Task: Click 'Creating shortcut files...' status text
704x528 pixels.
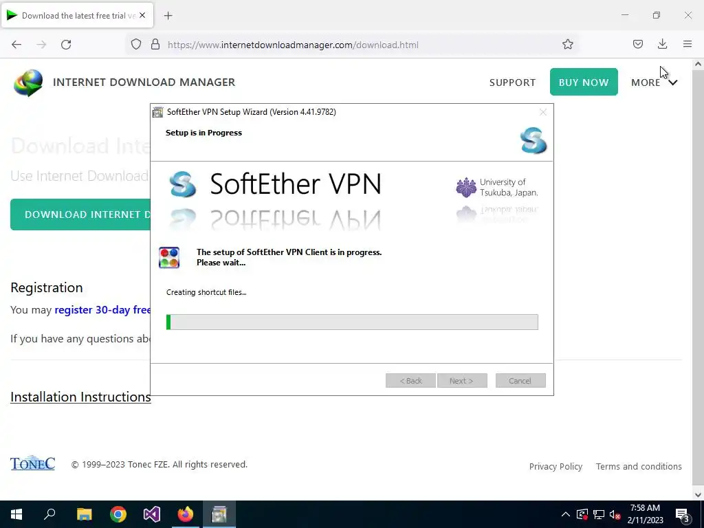Action: (x=206, y=292)
